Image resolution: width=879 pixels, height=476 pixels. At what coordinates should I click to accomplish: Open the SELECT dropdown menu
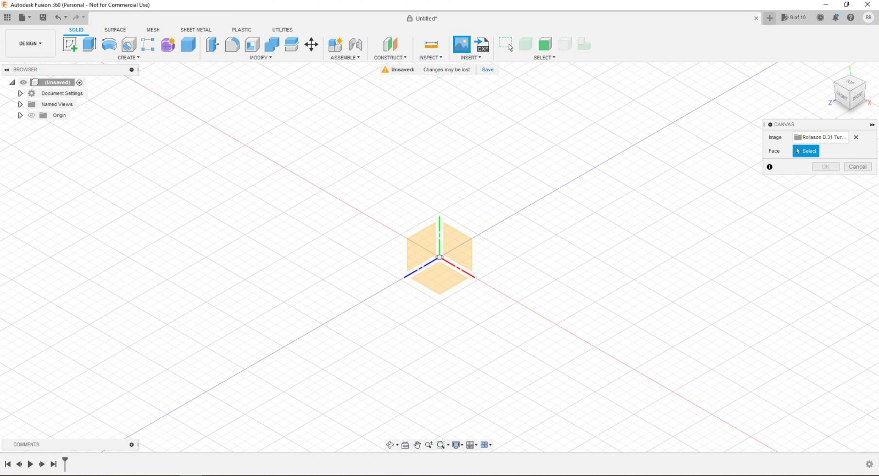click(544, 58)
